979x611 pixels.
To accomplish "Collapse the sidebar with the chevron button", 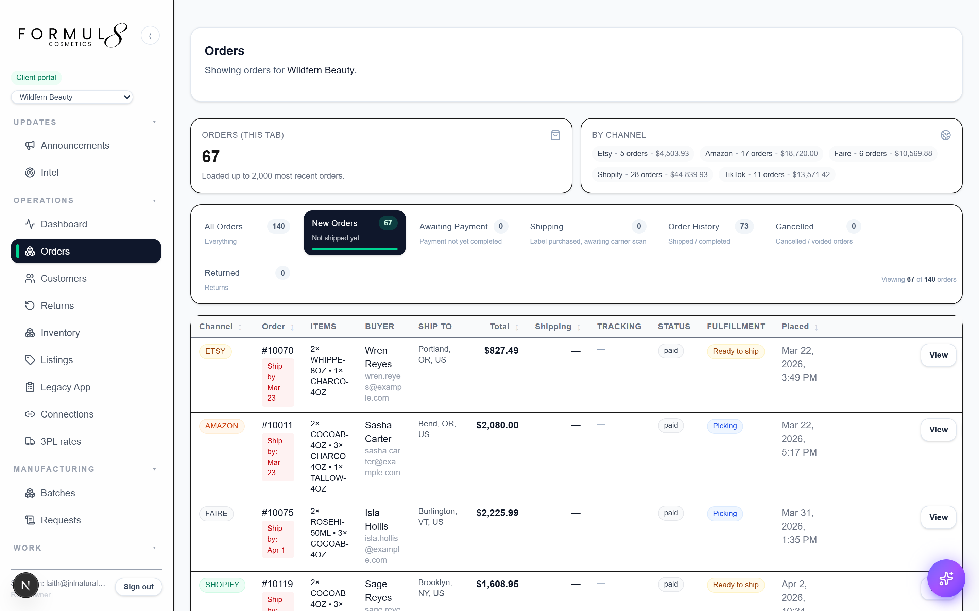I will pyautogui.click(x=150, y=36).
